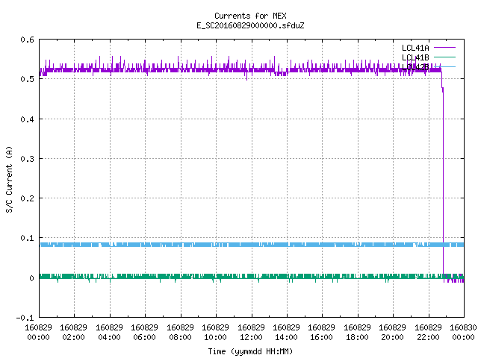
Task: Click the 0.1 y-axis tick value
Action: click(27, 238)
